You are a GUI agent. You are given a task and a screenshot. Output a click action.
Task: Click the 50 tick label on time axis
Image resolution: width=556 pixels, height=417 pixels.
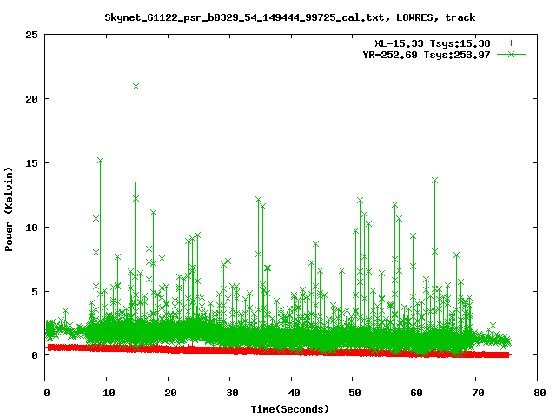[x=354, y=393]
